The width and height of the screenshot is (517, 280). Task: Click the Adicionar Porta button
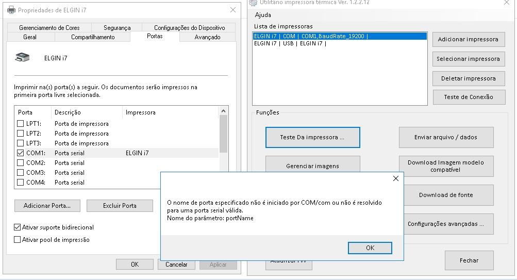47,205
